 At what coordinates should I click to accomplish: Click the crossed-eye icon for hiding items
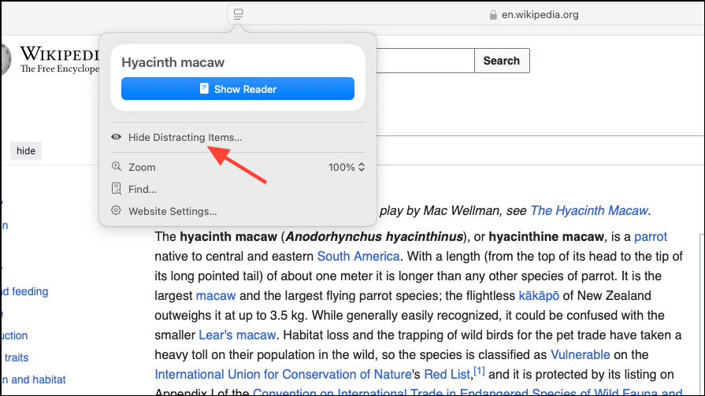[x=116, y=137]
